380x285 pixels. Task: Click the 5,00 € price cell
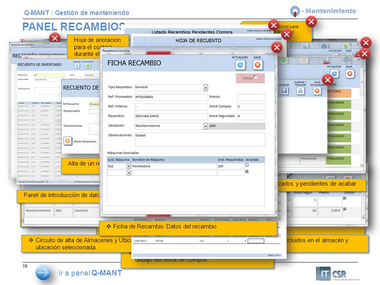pyautogui.click(x=330, y=211)
